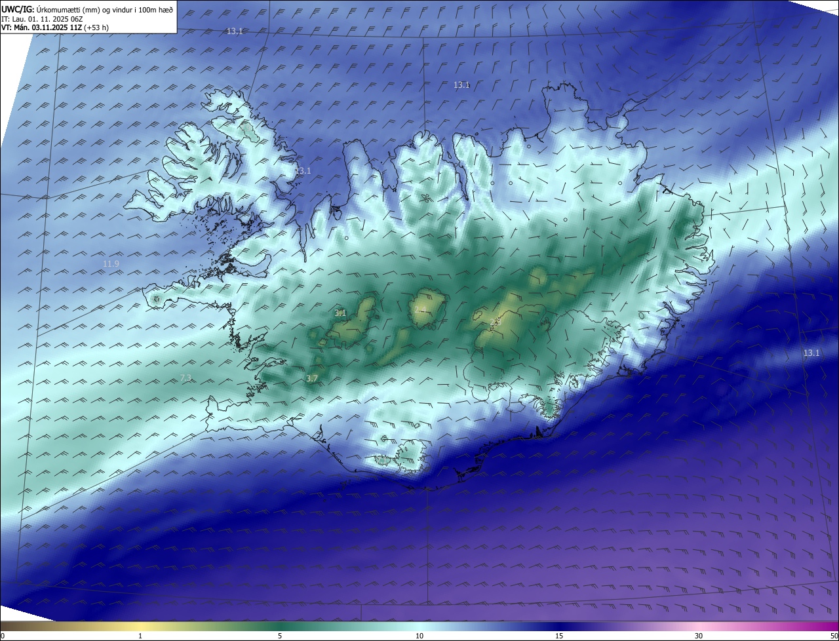Click the color scale tick label "10"
The image size is (839, 641).
(419, 636)
